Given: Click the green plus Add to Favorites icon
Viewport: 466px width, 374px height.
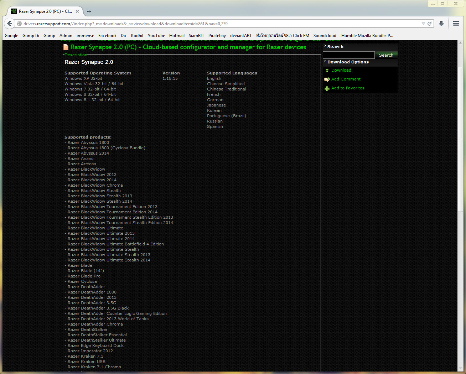Looking at the screenshot, I should (x=327, y=88).
